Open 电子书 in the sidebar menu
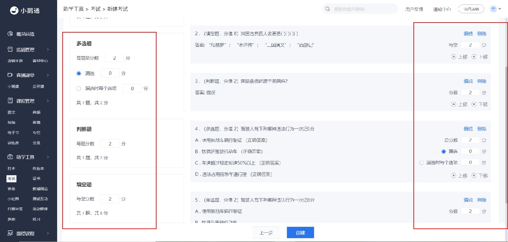This screenshot has width=508, height=242. coord(13,133)
